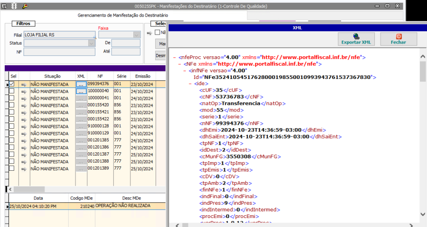Click arrow icon on NF 000155420 row
The height and width of the screenshot is (227, 427).
pos(24,105)
